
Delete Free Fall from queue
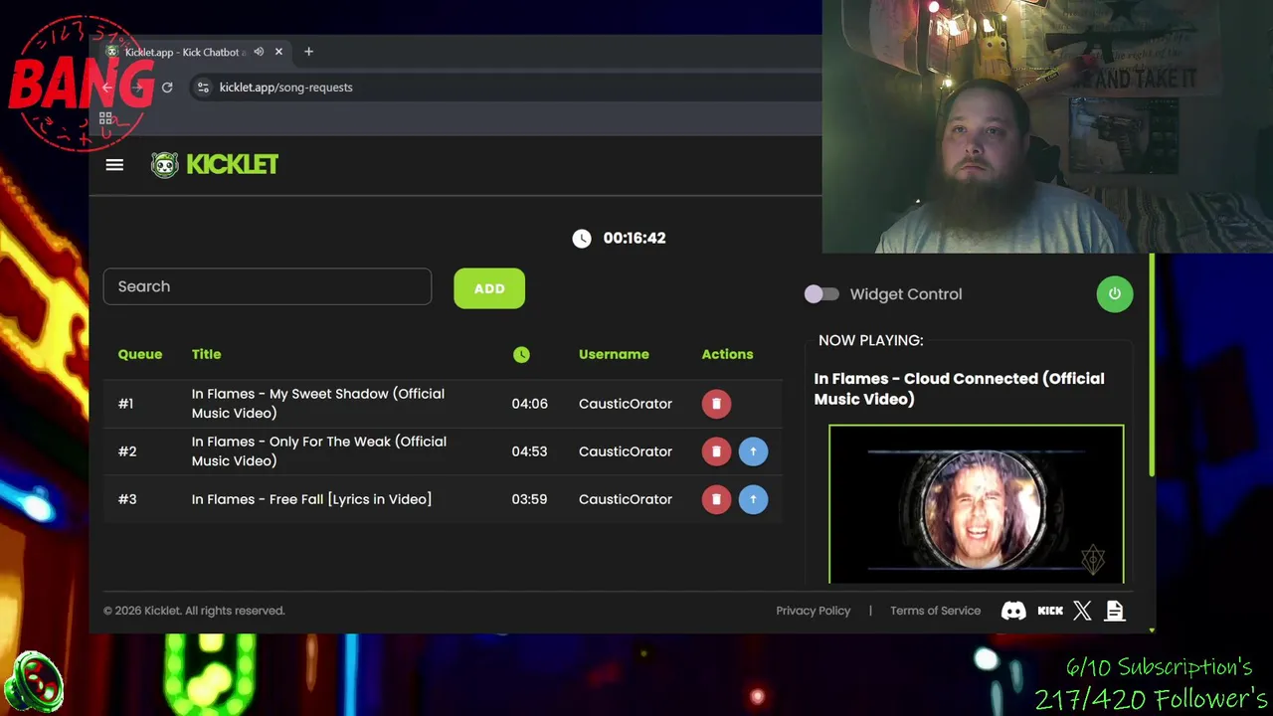716,499
